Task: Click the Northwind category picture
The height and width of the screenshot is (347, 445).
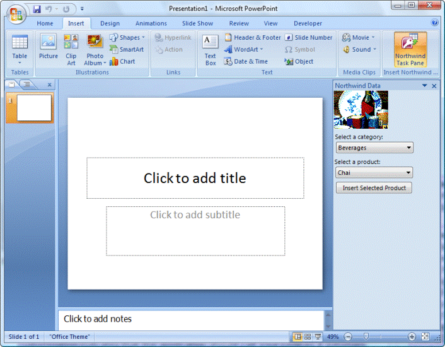Action: pyautogui.click(x=361, y=110)
